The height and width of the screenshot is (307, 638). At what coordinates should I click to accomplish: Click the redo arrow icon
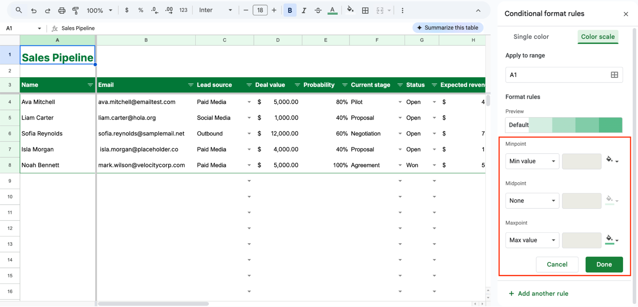click(x=48, y=11)
